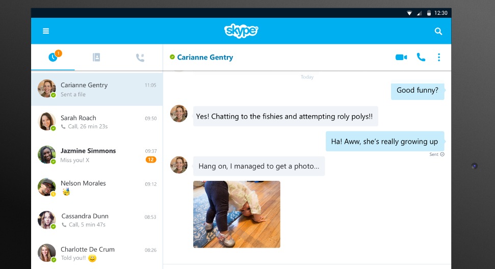Open the chat with Sarah Roach
The height and width of the screenshot is (269, 495).
click(x=97, y=122)
